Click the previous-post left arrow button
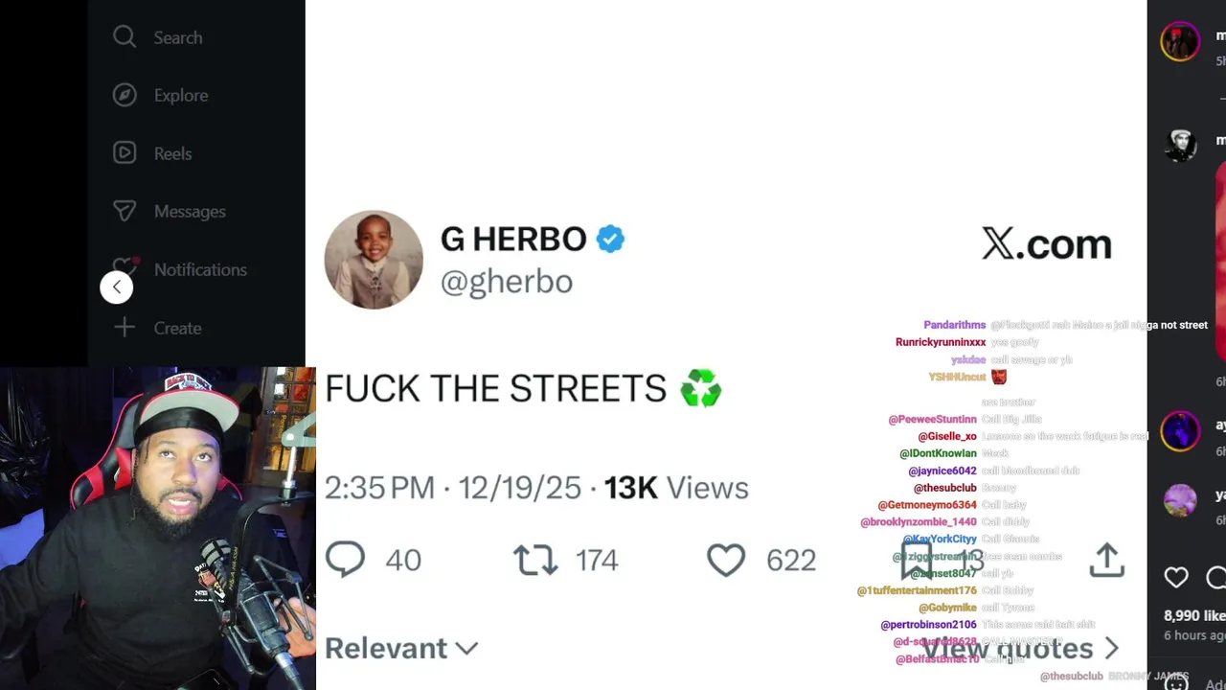This screenshot has width=1226, height=690. pyautogui.click(x=117, y=287)
